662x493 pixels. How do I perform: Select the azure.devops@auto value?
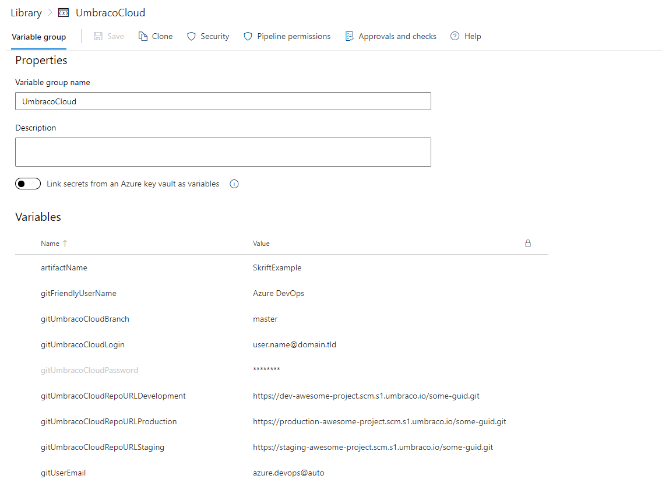[289, 473]
